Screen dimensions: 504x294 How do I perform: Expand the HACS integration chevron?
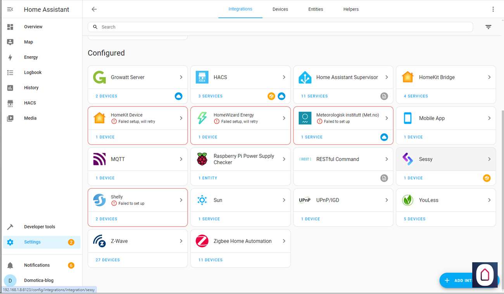pos(284,77)
